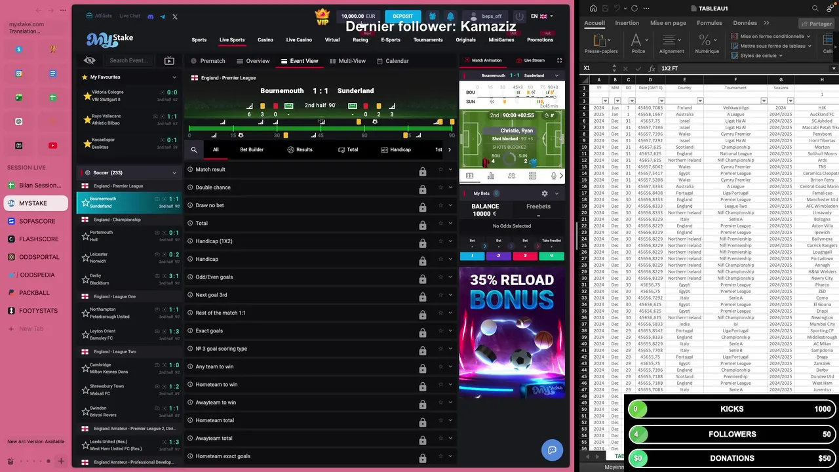839x472 pixels.
Task: Open the Live Sports menu
Action: [x=232, y=40]
